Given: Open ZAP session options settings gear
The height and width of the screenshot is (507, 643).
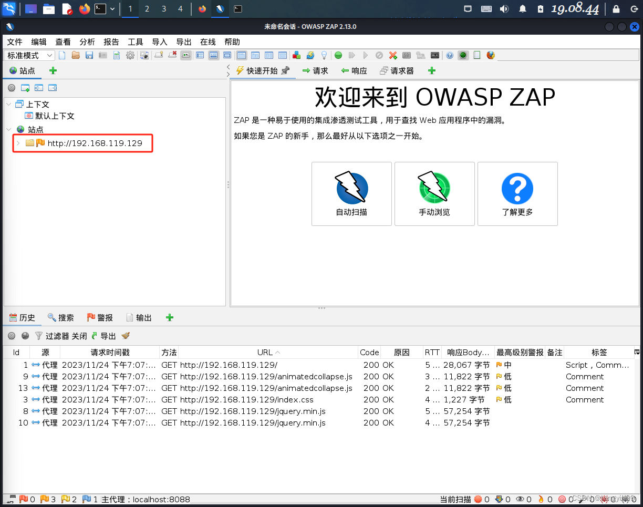Looking at the screenshot, I should [x=130, y=55].
